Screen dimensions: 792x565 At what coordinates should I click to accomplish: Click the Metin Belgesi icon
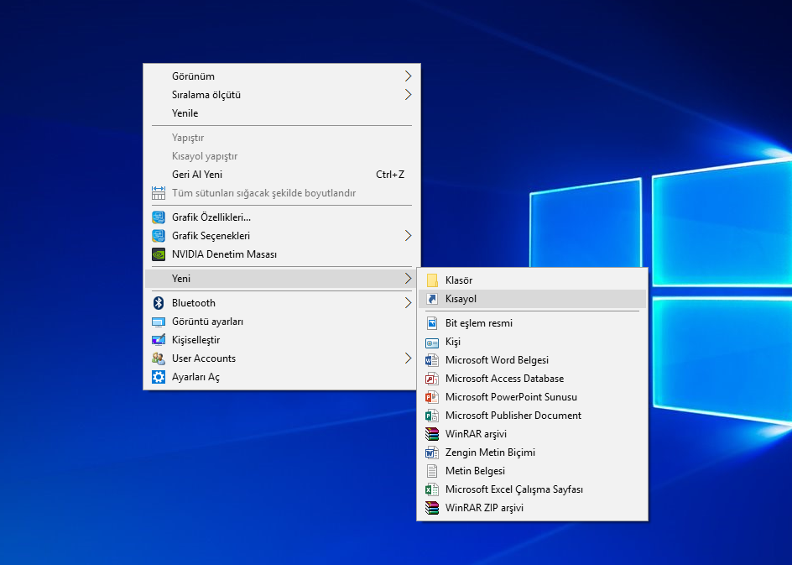432,471
